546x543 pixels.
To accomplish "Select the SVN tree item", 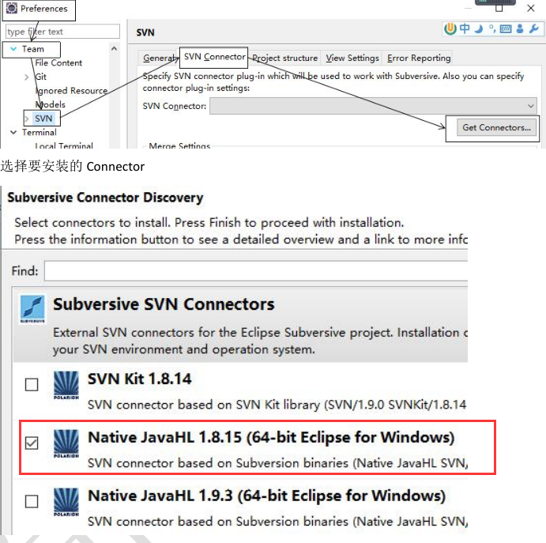I will pos(43,119).
